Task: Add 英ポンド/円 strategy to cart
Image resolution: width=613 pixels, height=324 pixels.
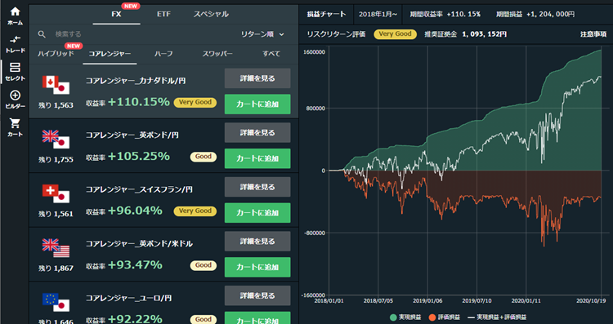Action: 257,158
